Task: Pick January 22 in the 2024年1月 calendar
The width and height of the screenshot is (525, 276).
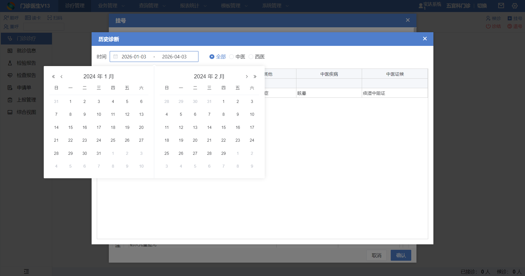Action: point(71,140)
